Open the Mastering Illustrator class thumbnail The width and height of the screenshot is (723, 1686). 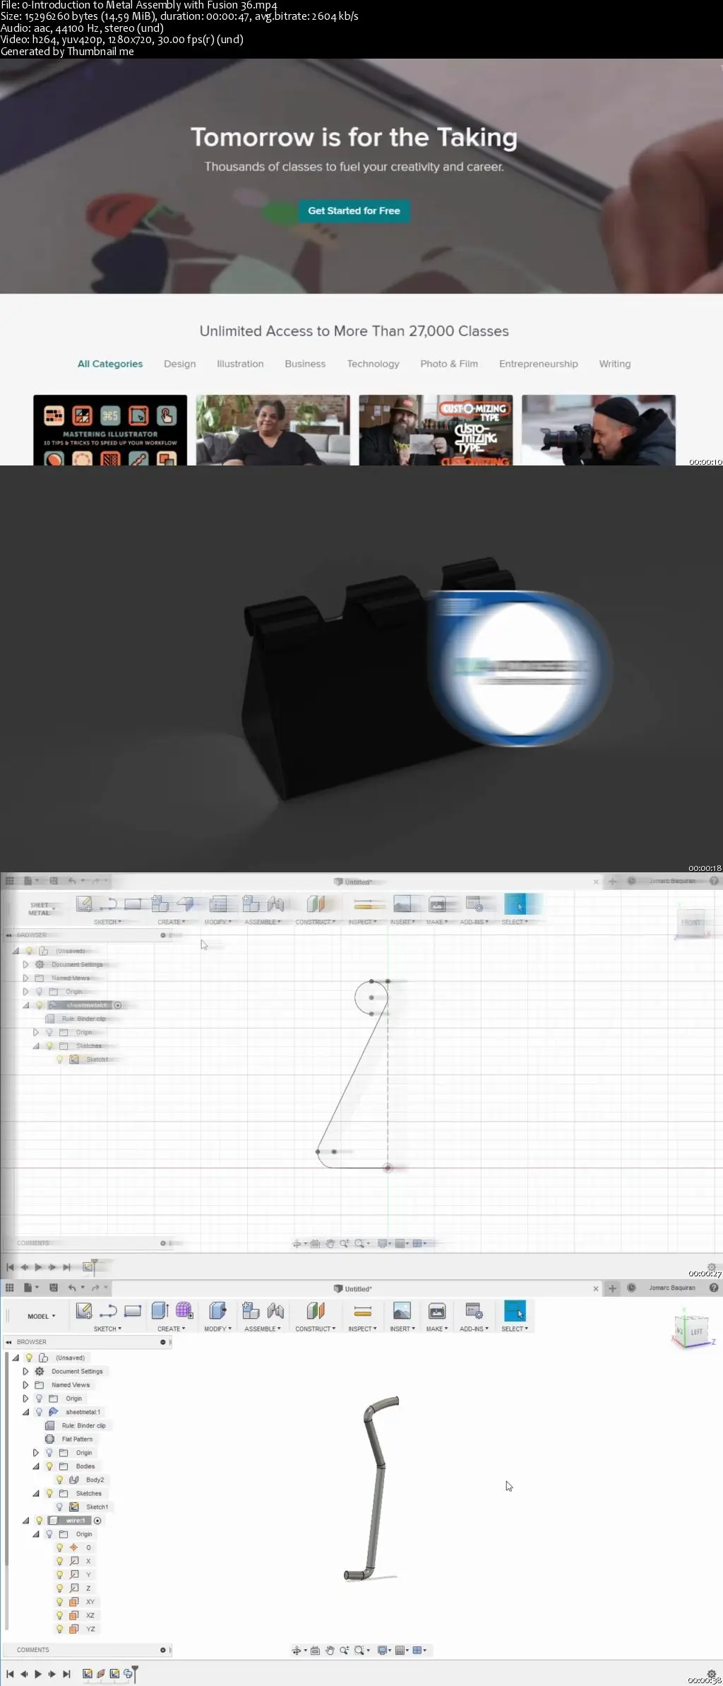pyautogui.click(x=110, y=429)
